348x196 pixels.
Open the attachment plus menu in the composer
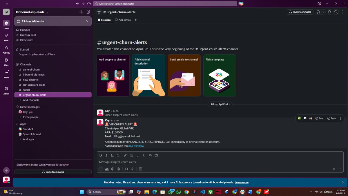101,169
